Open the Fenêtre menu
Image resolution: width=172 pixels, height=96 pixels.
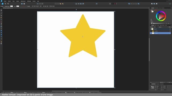click(34, 1)
